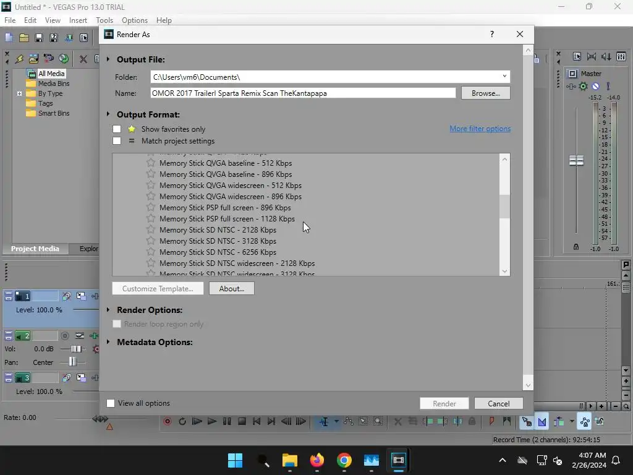Screen dimensions: 633x475
Task: Click the Extract Audio from CD icon
Action: (64, 59)
